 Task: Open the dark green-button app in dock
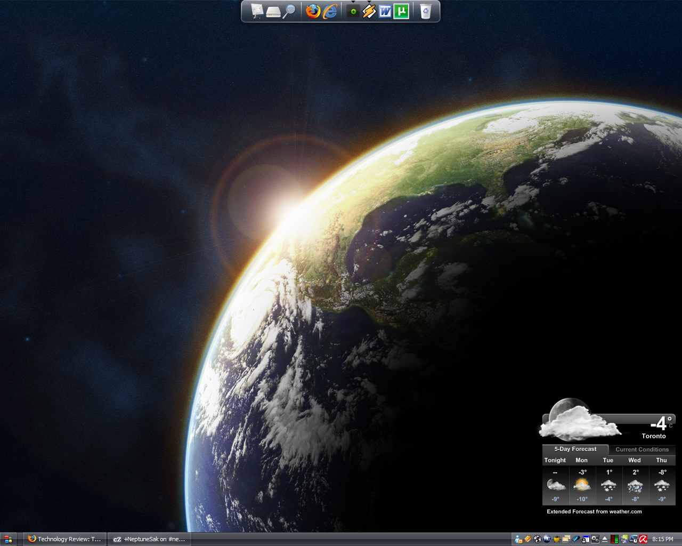353,11
